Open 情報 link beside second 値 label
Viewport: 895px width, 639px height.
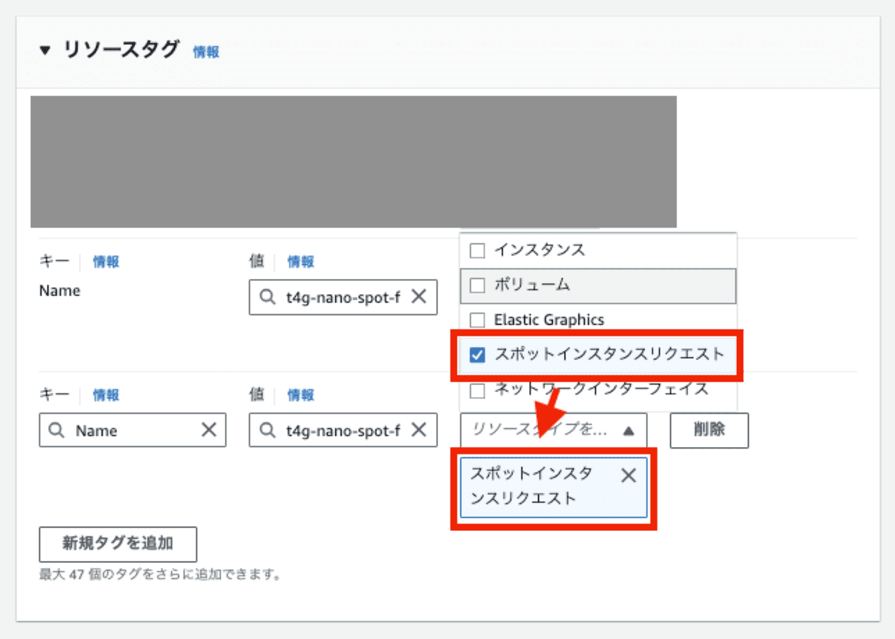pyautogui.click(x=301, y=395)
